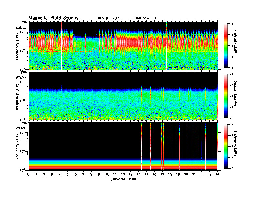259x200 pixels.
Task: Click the "Magnetic Field Spectra" title
Action: click(x=54, y=18)
